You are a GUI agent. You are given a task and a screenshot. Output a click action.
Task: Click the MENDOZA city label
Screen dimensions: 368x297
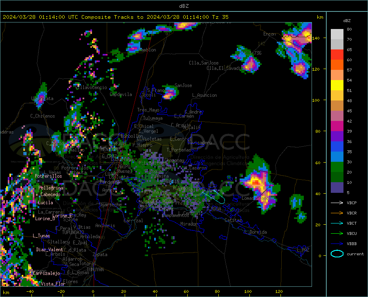pyautogui.click(x=109, y=150)
